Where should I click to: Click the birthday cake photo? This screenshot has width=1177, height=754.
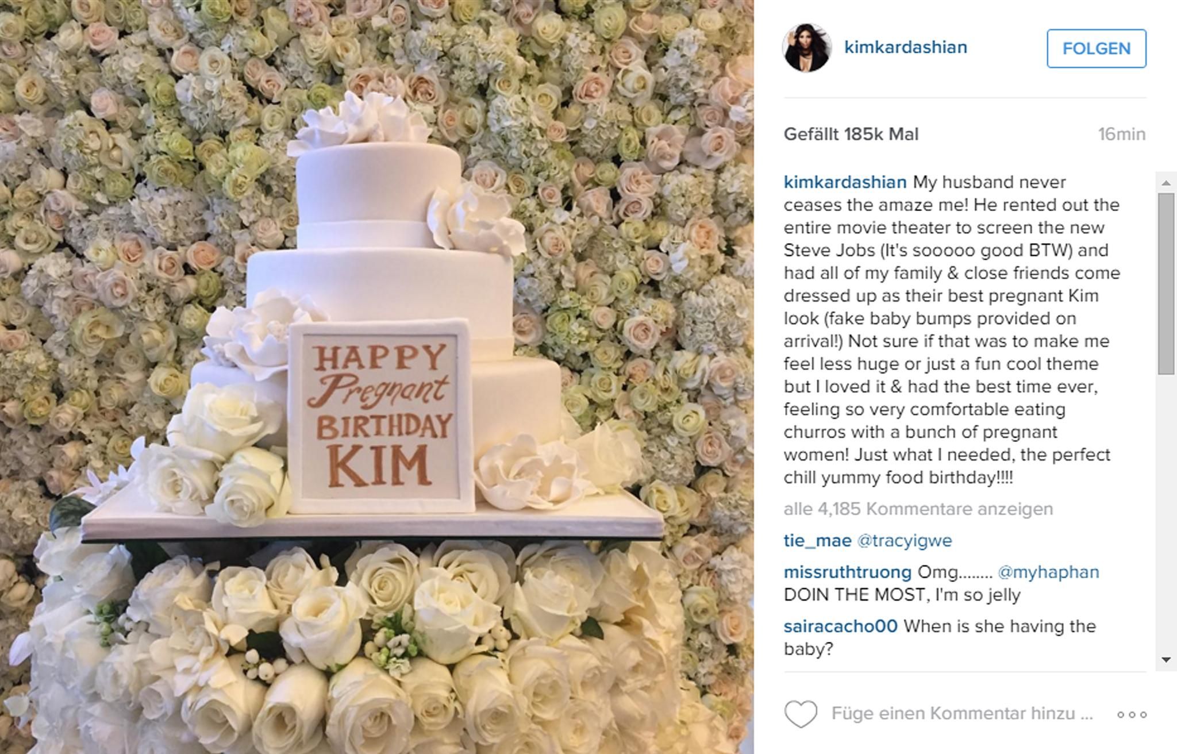[377, 377]
